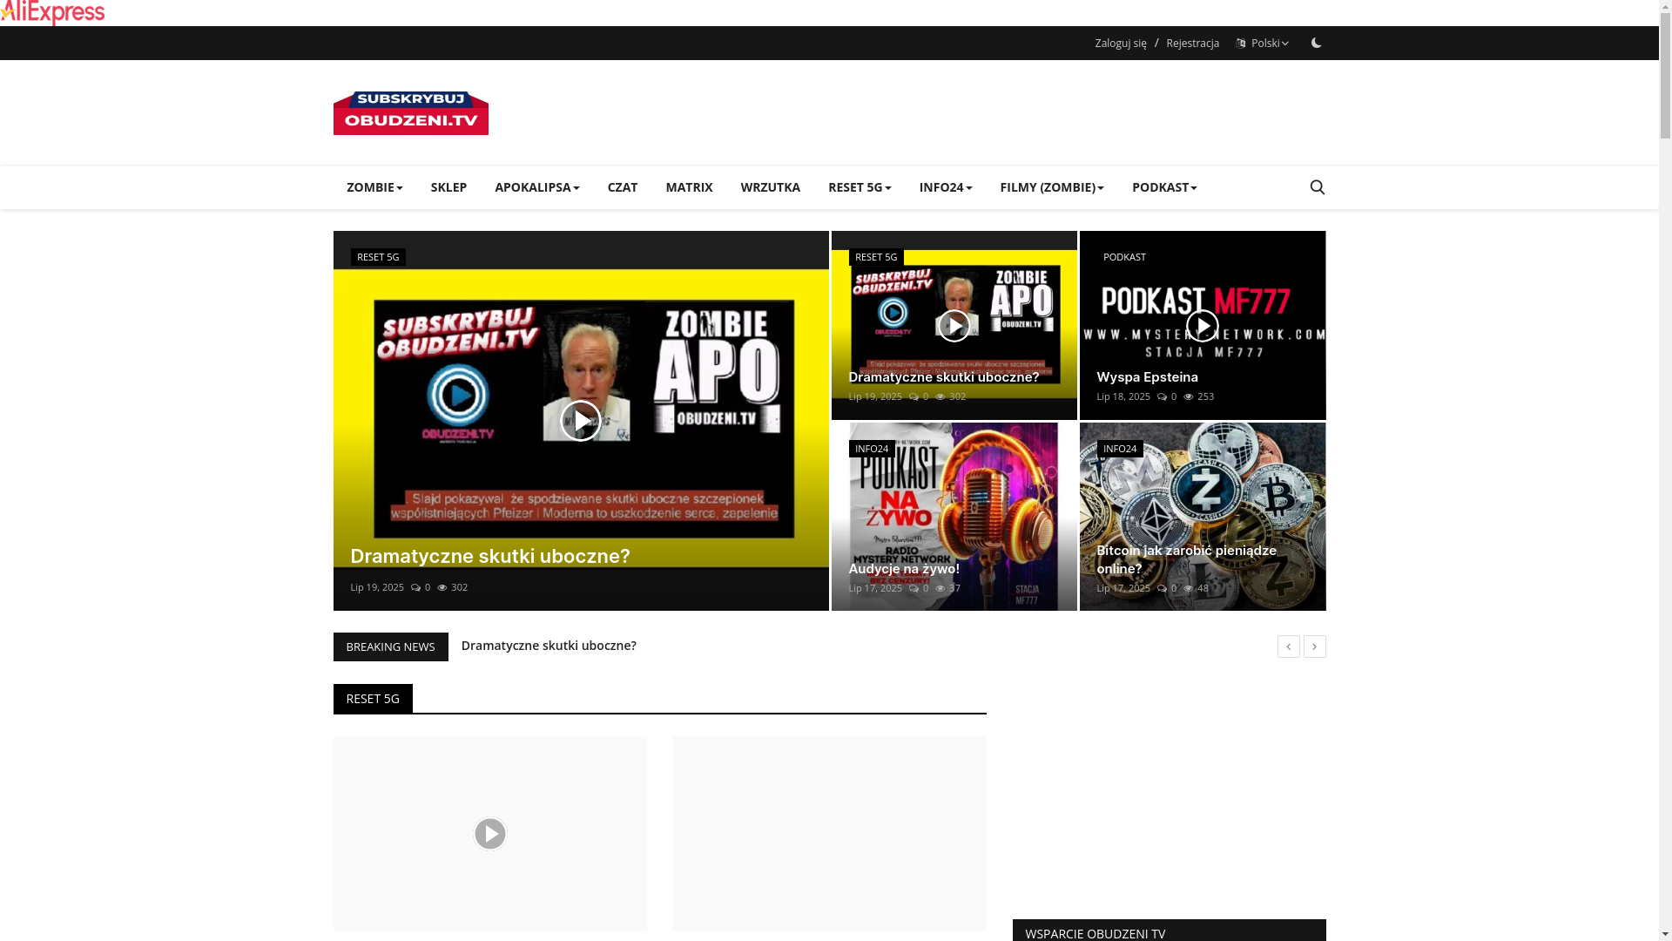Viewport: 1672px width, 941px height.
Task: Click the WSPARCIE OBUDZENI TV heading
Action: (x=1095, y=933)
